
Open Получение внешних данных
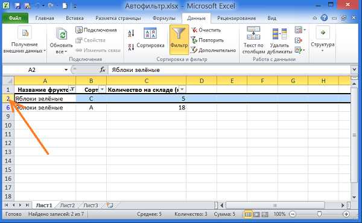[x=25, y=40]
